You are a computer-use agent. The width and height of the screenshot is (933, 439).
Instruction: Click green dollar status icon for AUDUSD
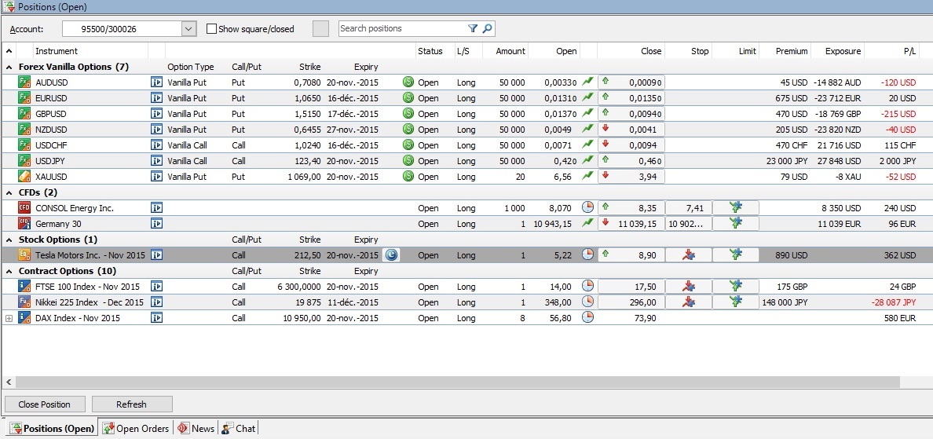(408, 82)
